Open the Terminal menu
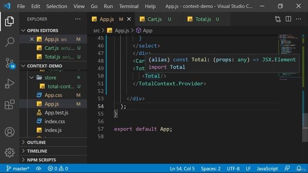 [x=128, y=6]
